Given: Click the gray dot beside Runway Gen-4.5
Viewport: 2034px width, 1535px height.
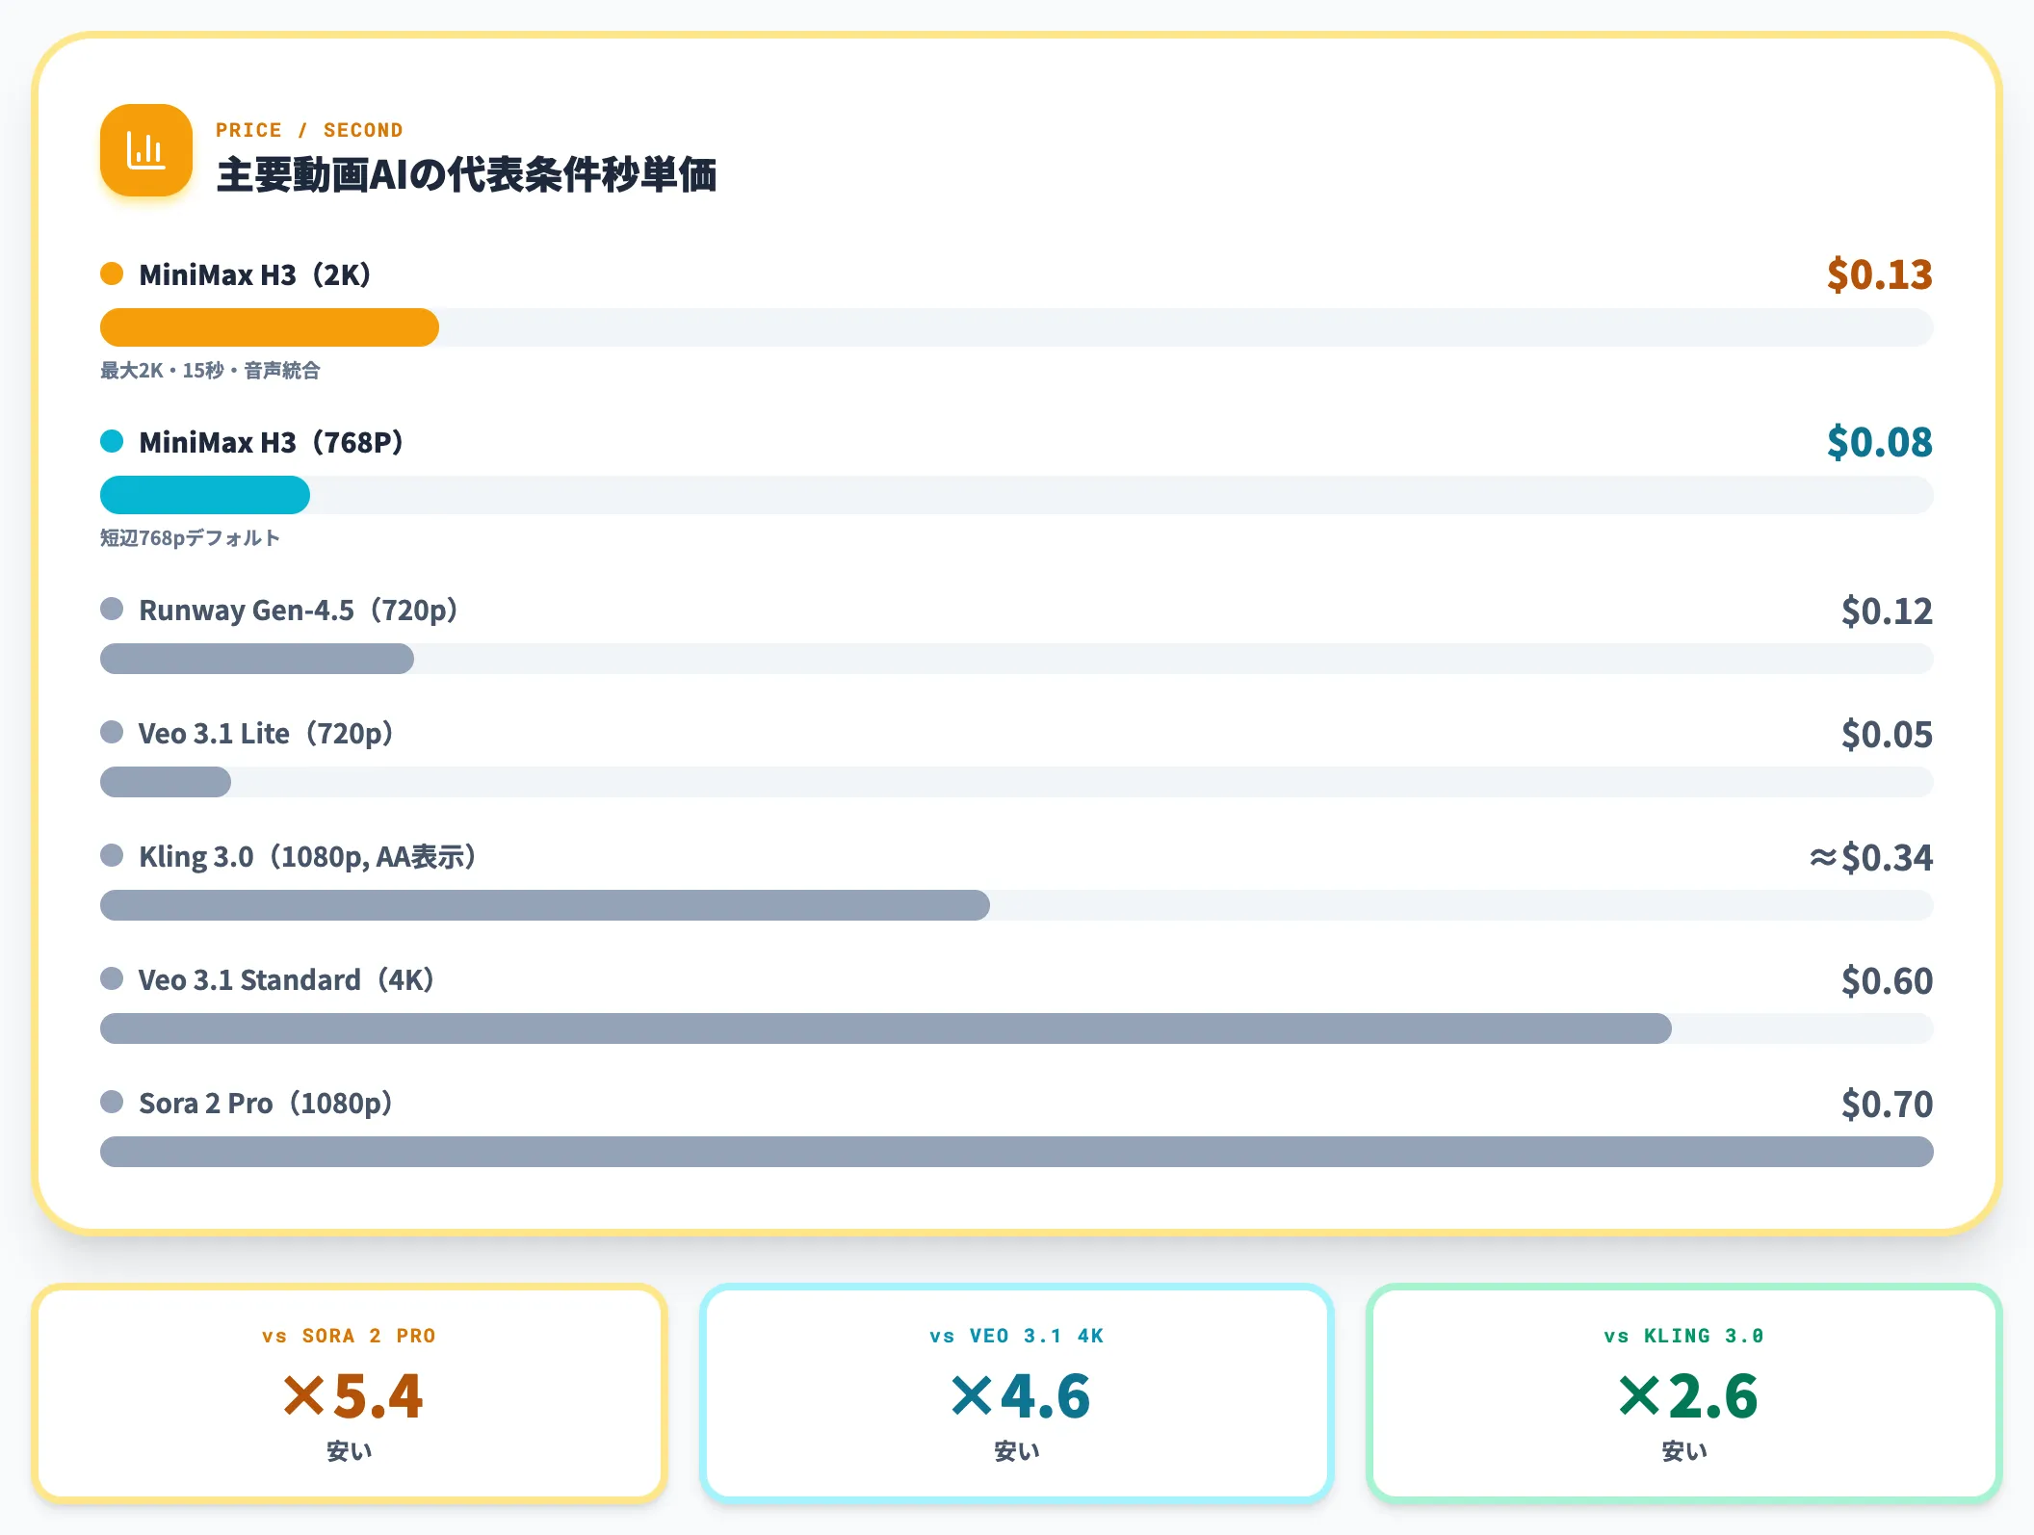Looking at the screenshot, I should [x=112, y=609].
